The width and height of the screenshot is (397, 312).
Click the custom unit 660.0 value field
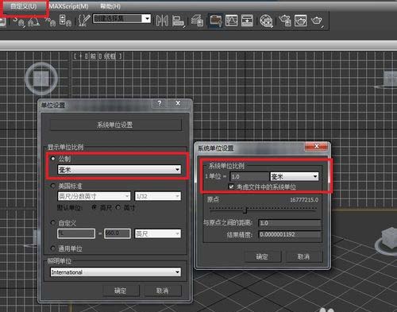pos(118,233)
